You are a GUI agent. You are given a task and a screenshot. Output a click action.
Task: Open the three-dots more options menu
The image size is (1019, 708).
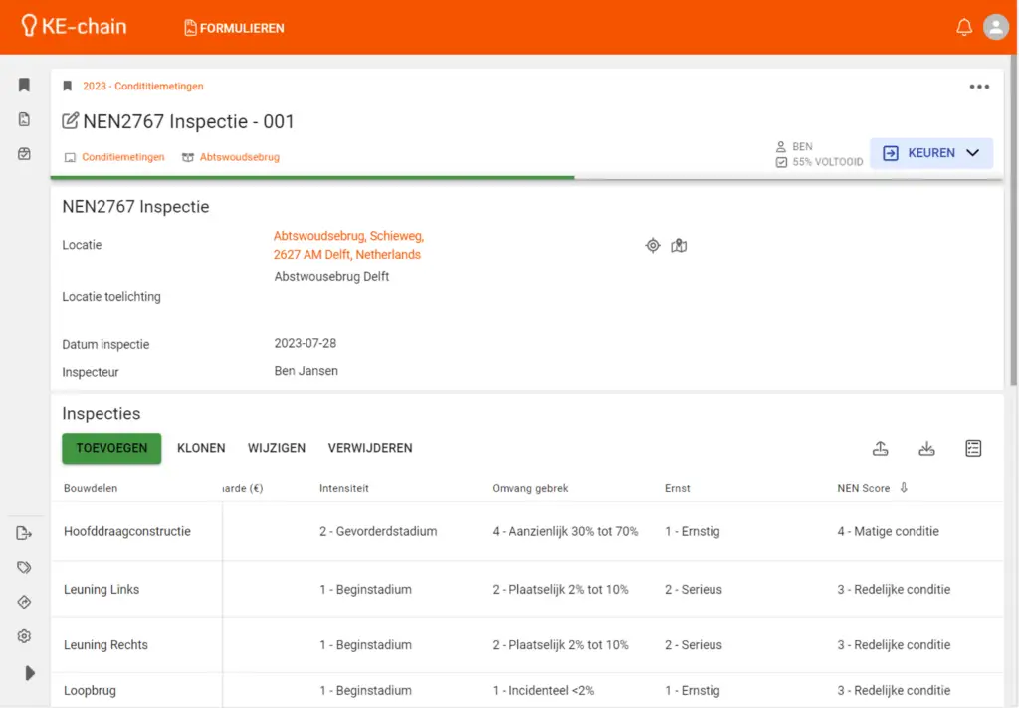coord(979,87)
